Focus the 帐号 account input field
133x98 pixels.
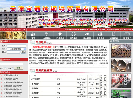tap(16, 46)
